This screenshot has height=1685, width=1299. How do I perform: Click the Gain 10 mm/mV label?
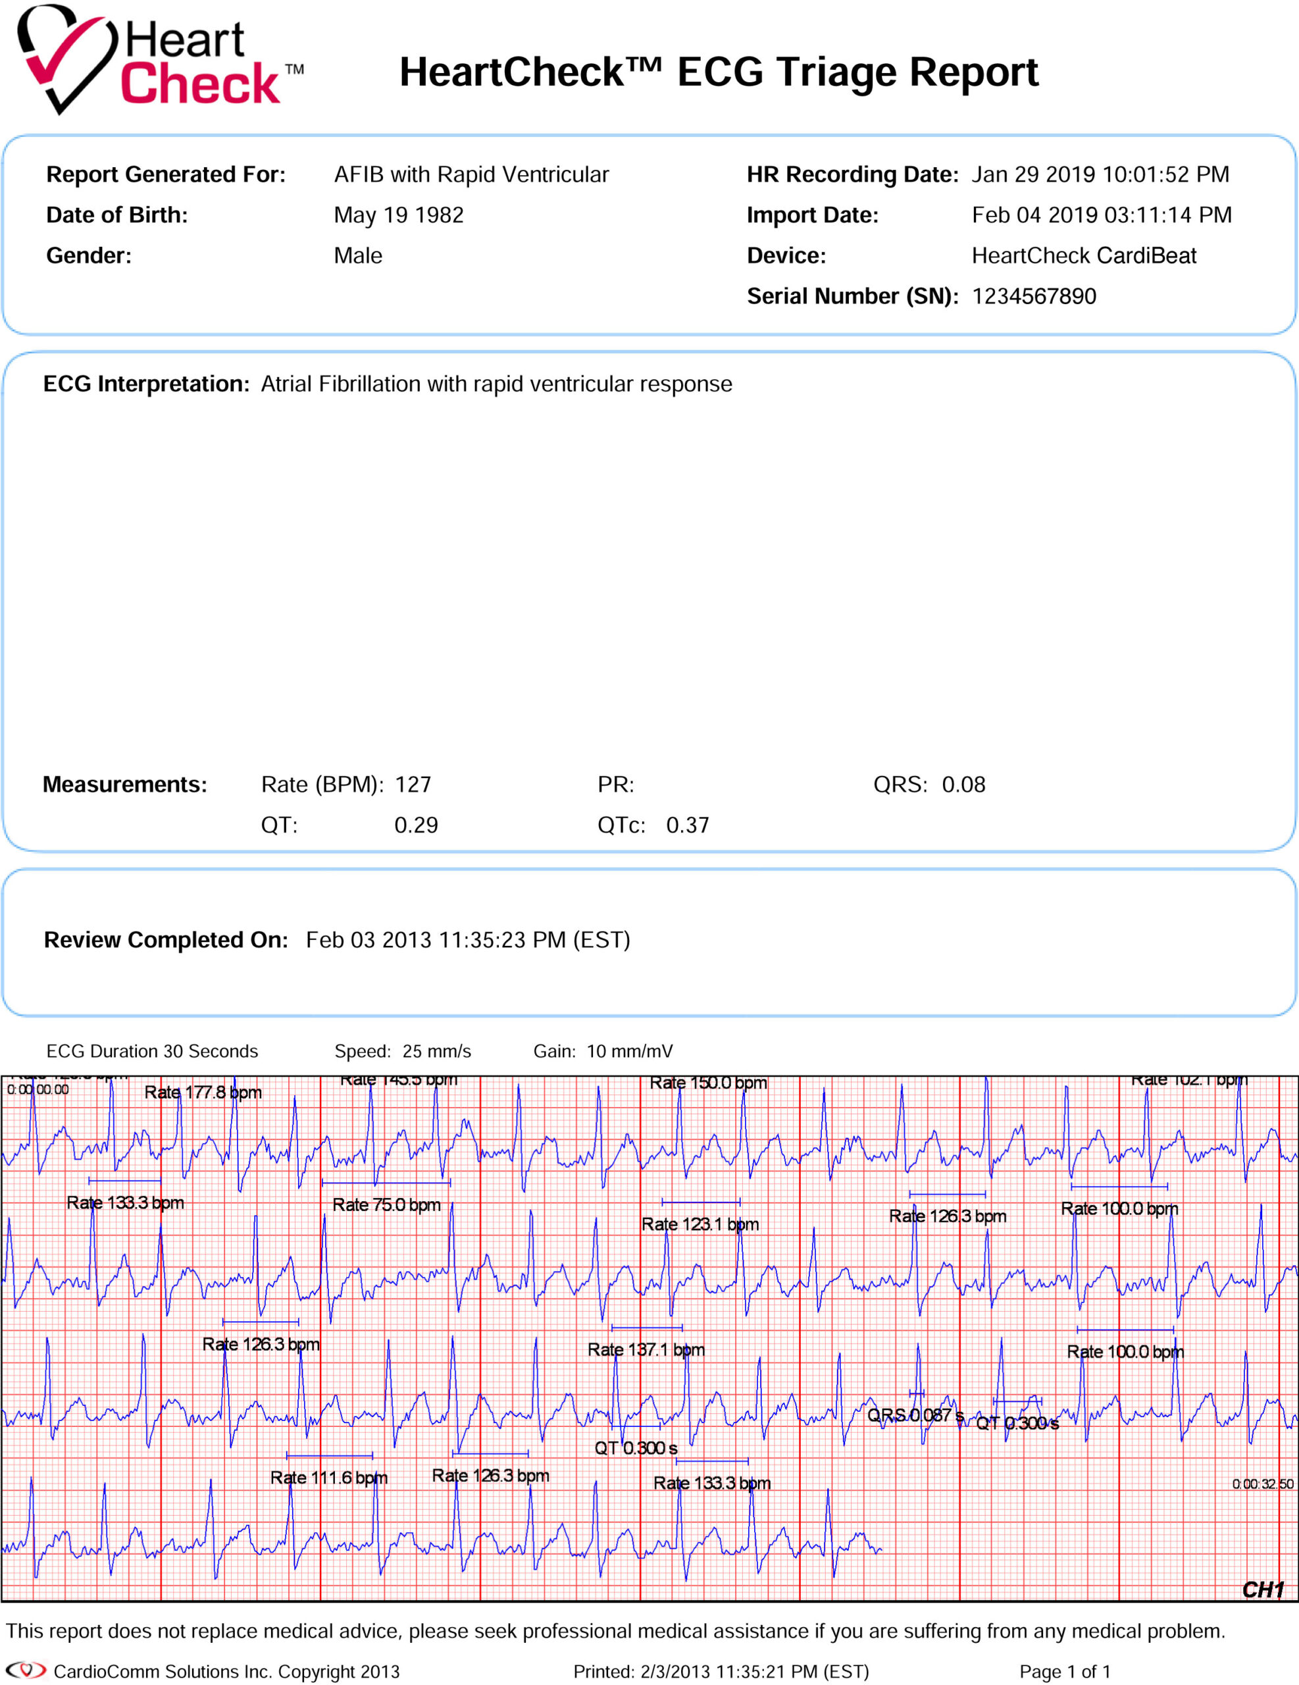[x=602, y=1050]
